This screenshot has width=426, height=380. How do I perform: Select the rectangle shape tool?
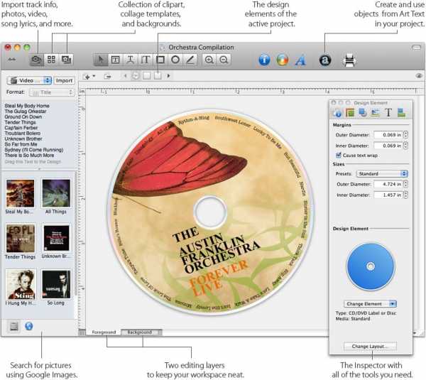point(160,60)
